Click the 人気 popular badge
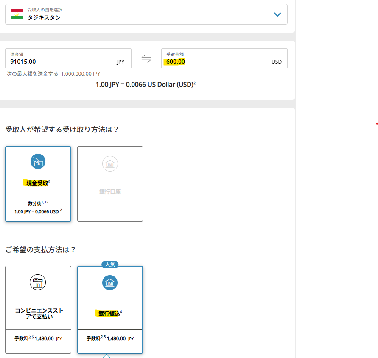The image size is (378, 358). point(110,264)
